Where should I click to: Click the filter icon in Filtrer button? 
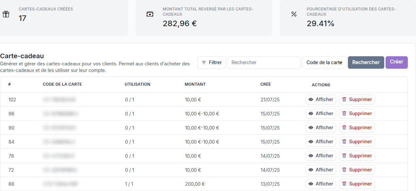[x=204, y=62]
